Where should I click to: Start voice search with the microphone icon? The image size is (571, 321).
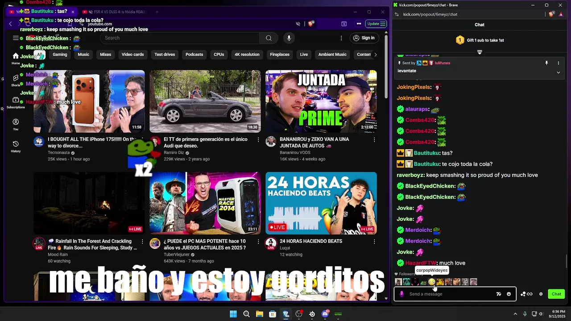[289, 38]
